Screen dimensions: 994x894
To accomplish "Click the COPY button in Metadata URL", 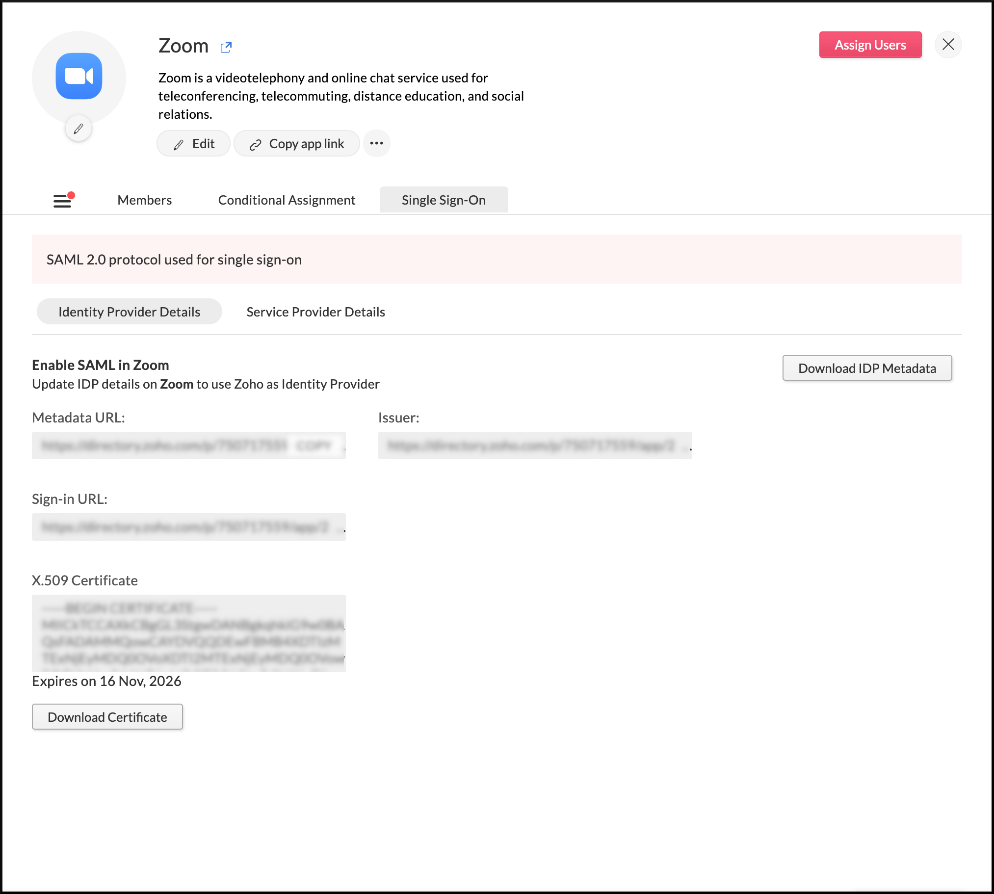I will pyautogui.click(x=314, y=446).
